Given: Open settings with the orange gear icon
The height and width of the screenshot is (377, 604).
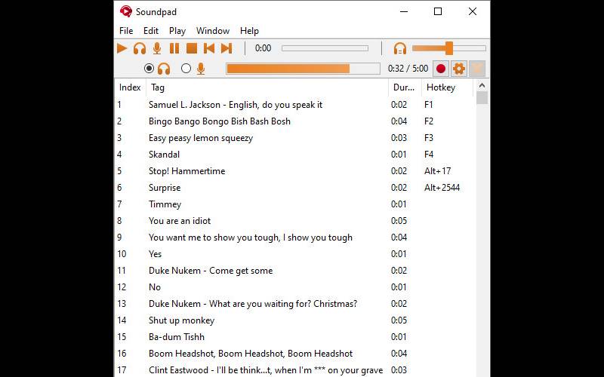Looking at the screenshot, I should coord(458,69).
